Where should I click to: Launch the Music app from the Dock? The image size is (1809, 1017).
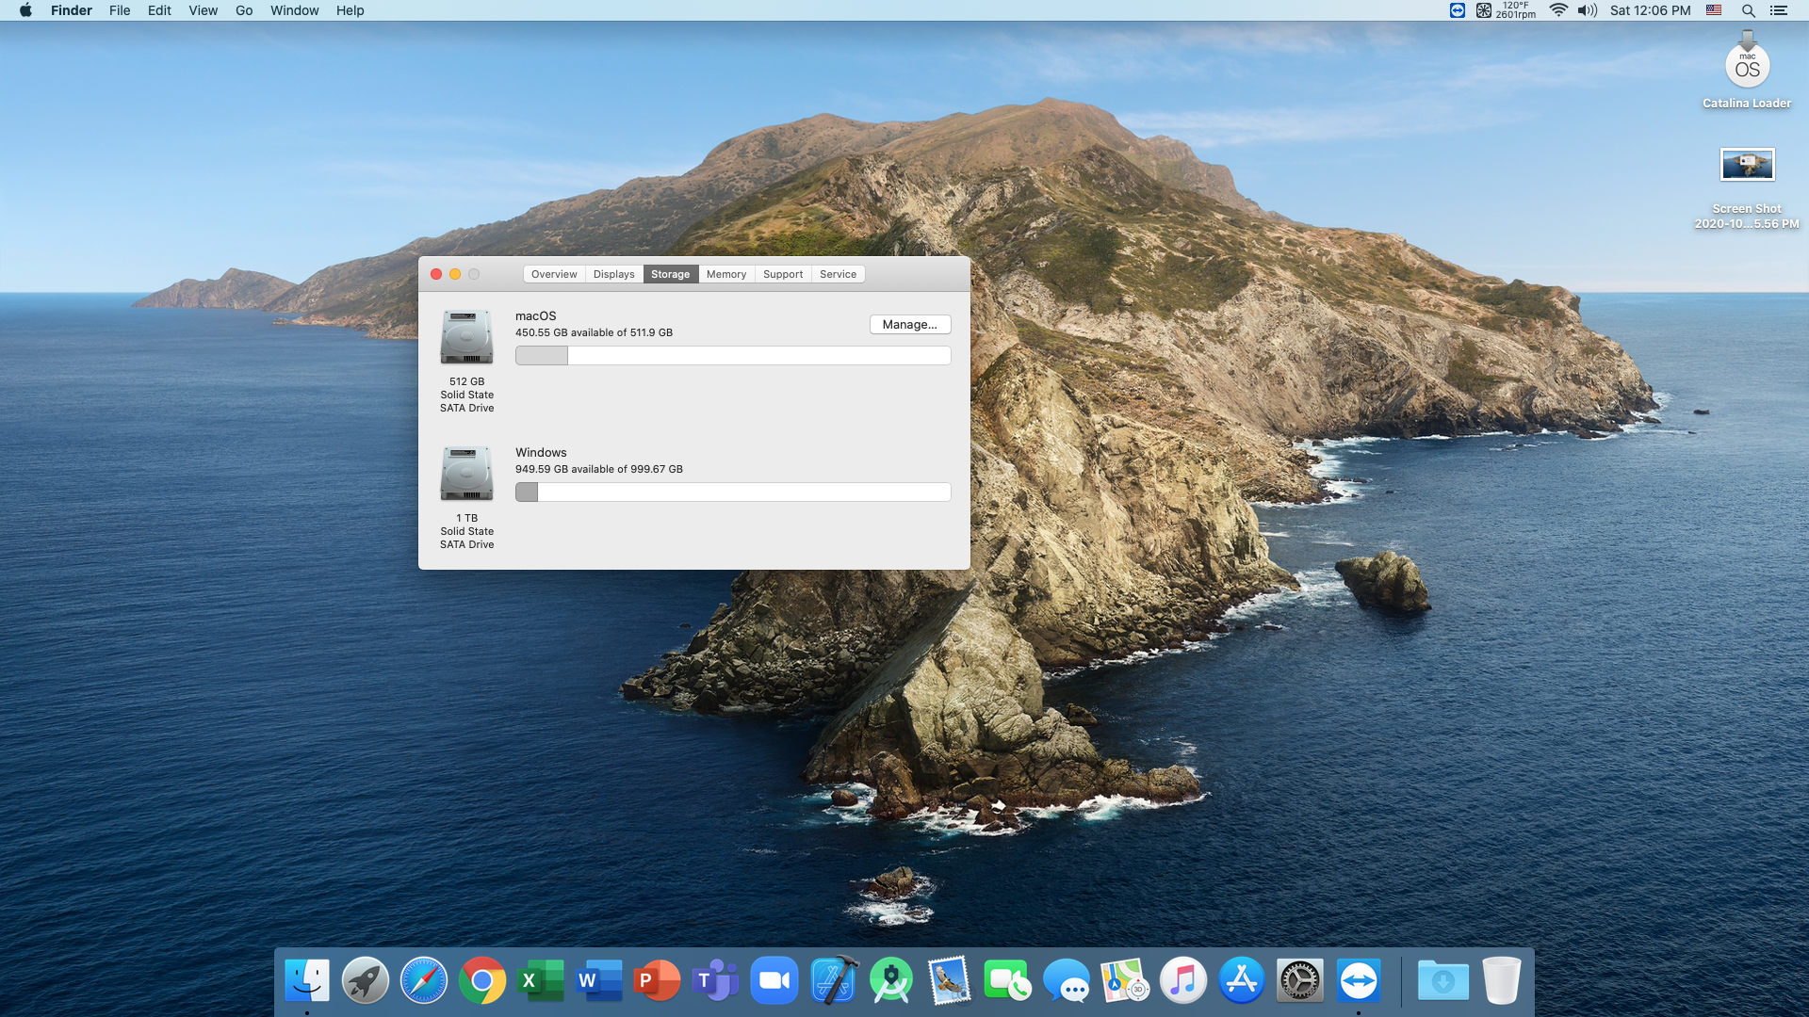[1182, 981]
